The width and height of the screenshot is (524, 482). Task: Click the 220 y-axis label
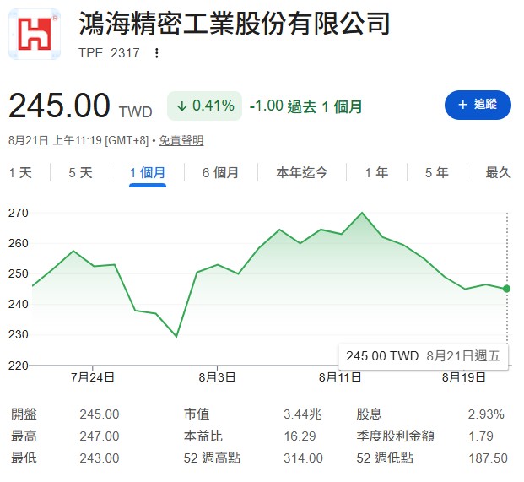[x=19, y=366]
